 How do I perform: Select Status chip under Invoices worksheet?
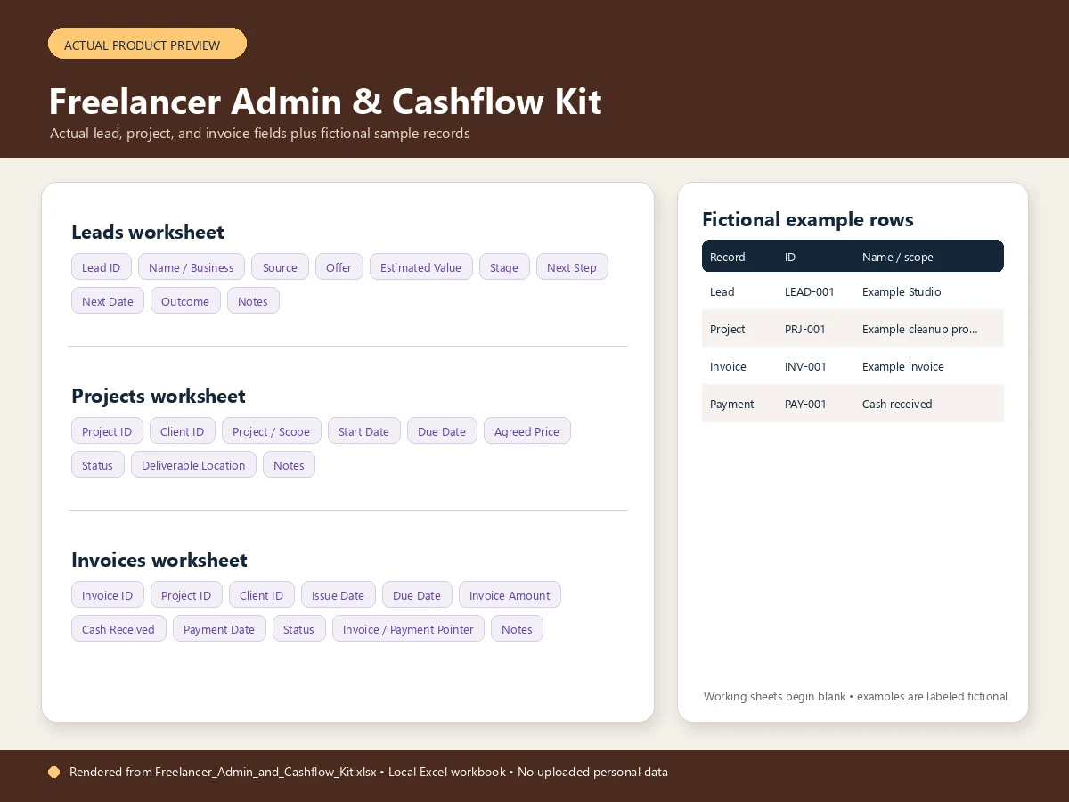pyautogui.click(x=299, y=629)
